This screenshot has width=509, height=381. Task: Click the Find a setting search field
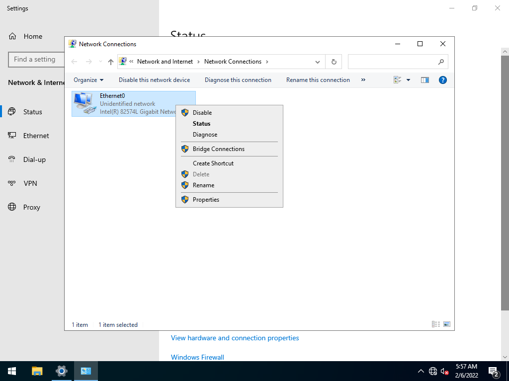[x=36, y=60]
